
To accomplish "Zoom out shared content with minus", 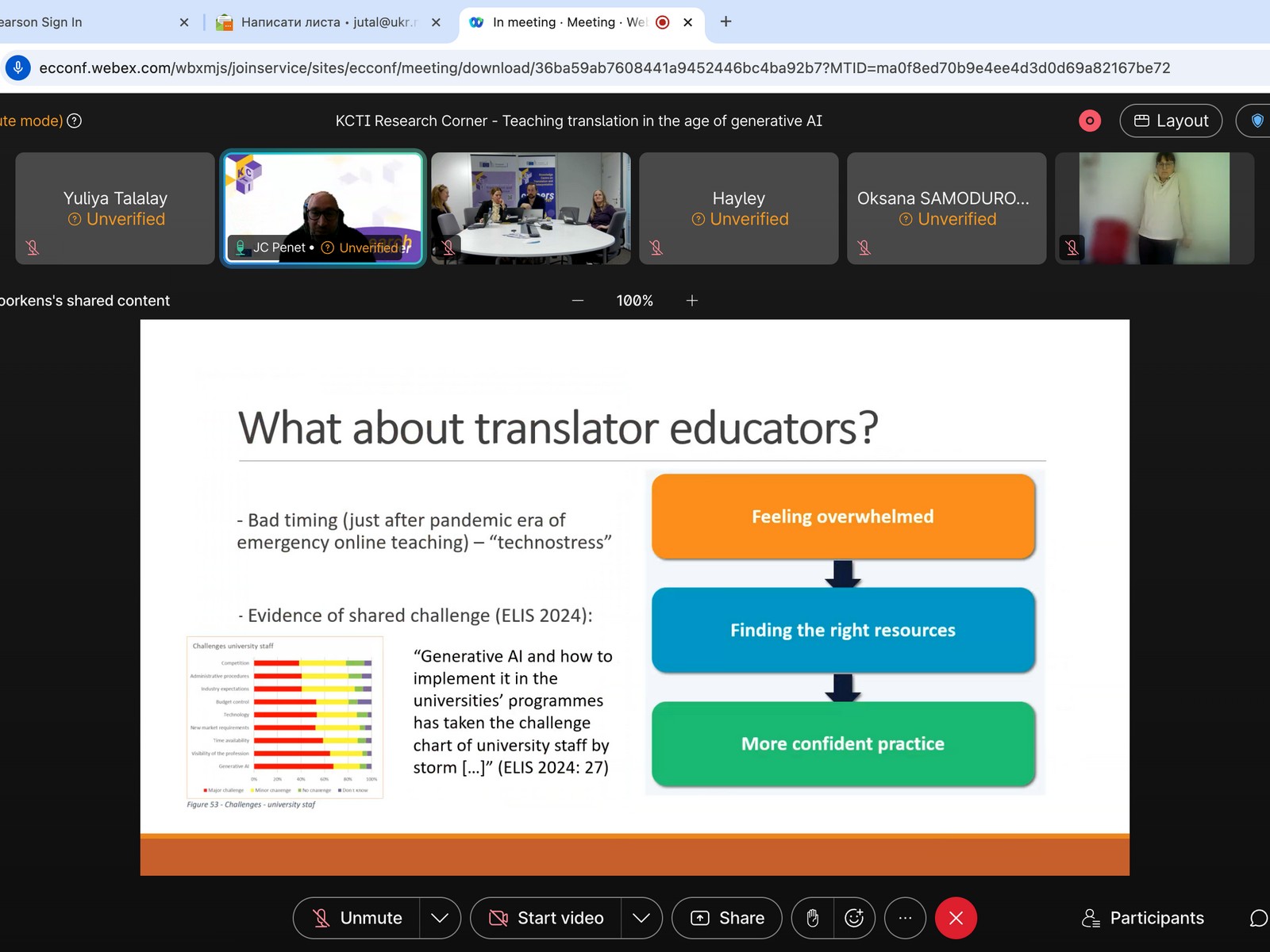I will pyautogui.click(x=578, y=301).
